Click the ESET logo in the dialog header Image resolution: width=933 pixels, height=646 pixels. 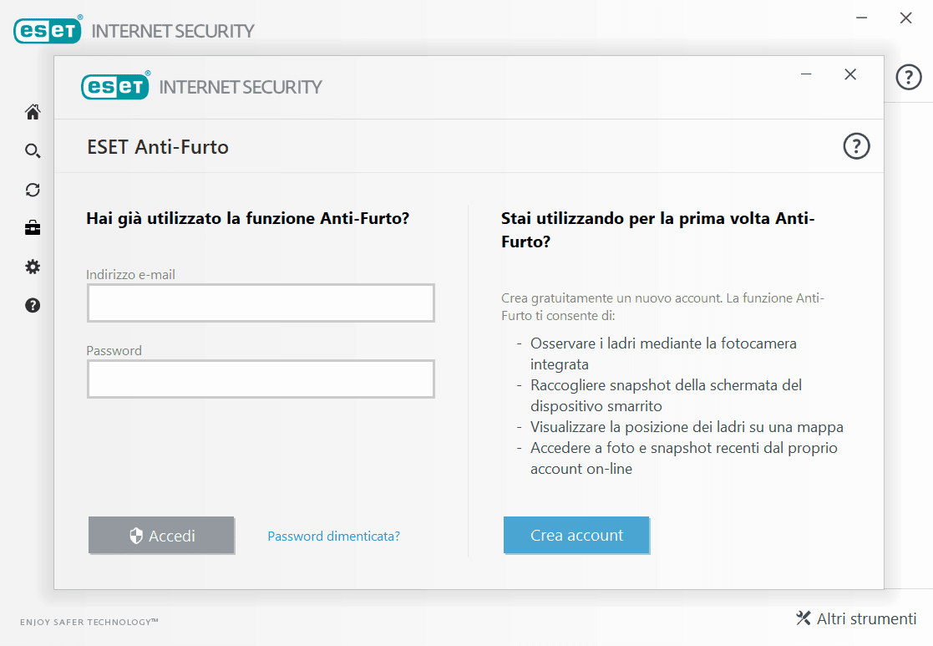pyautogui.click(x=115, y=86)
